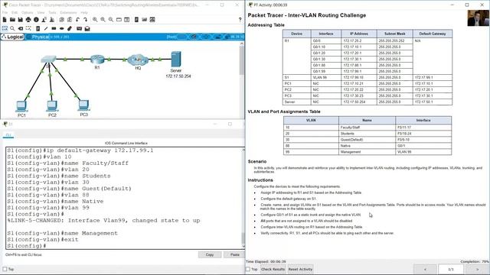
Task: Click the PC3 computer icon
Action: coord(83,105)
